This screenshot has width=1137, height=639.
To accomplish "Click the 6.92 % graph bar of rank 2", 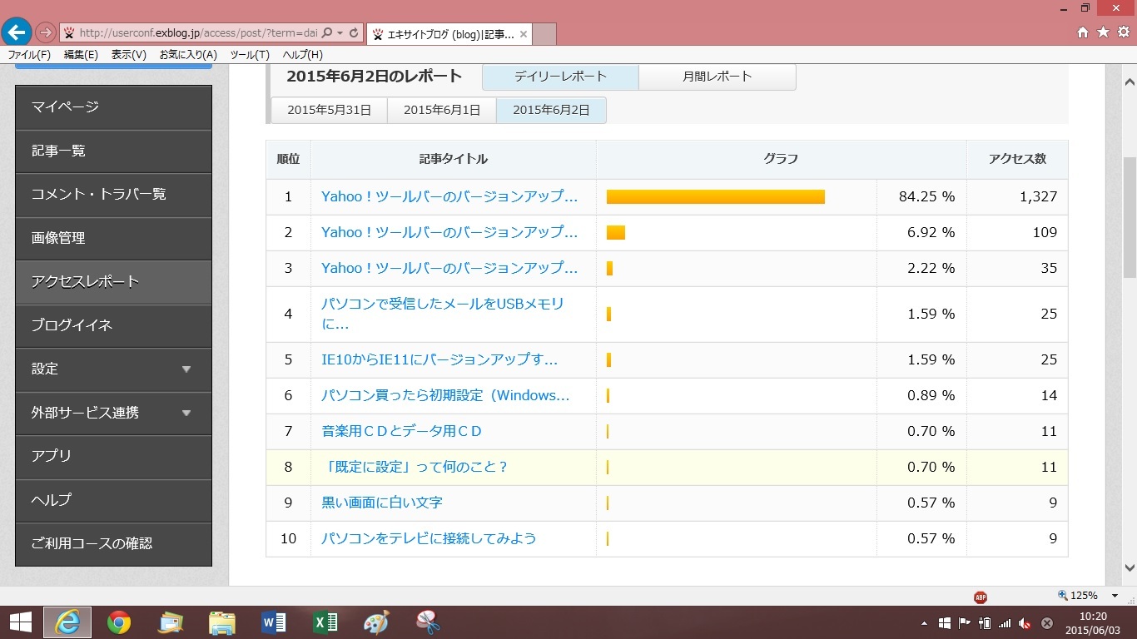I will point(616,233).
